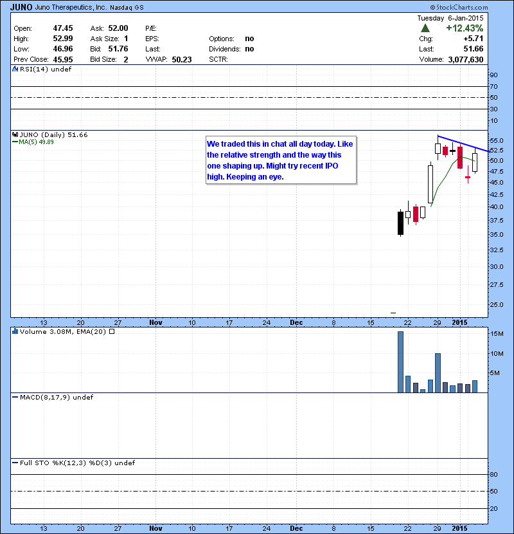Click the Ask Size label

(105, 39)
